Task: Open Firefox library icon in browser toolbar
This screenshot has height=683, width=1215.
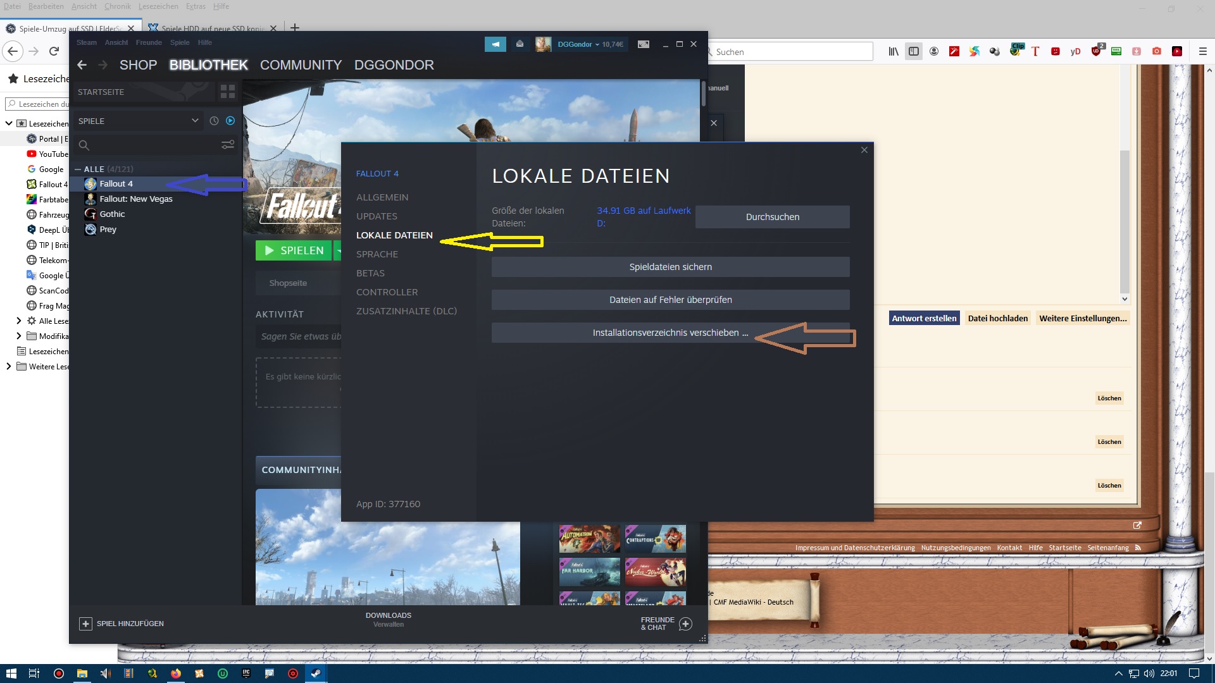Action: click(893, 51)
